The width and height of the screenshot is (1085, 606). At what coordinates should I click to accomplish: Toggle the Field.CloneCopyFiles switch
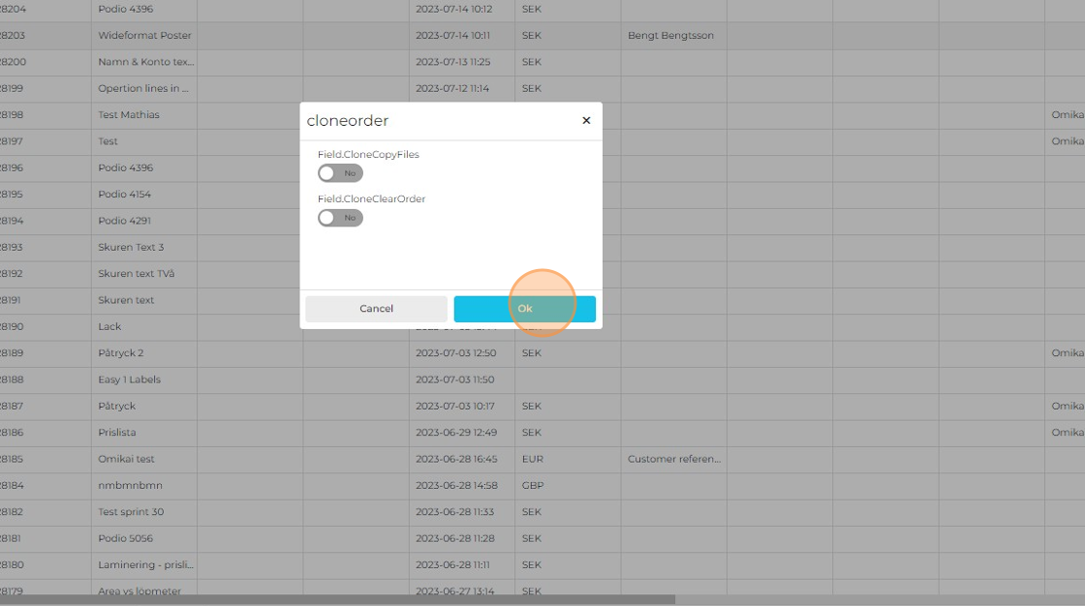340,173
